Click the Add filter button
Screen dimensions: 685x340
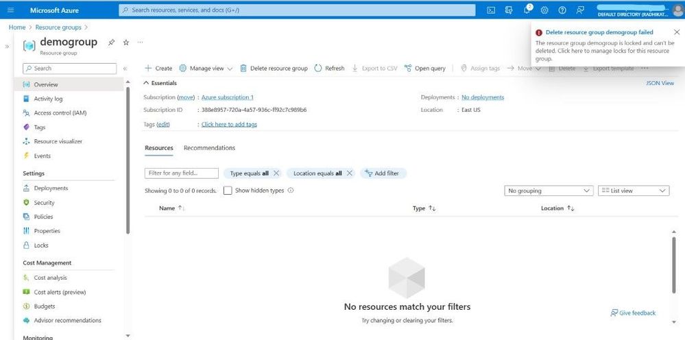click(383, 173)
